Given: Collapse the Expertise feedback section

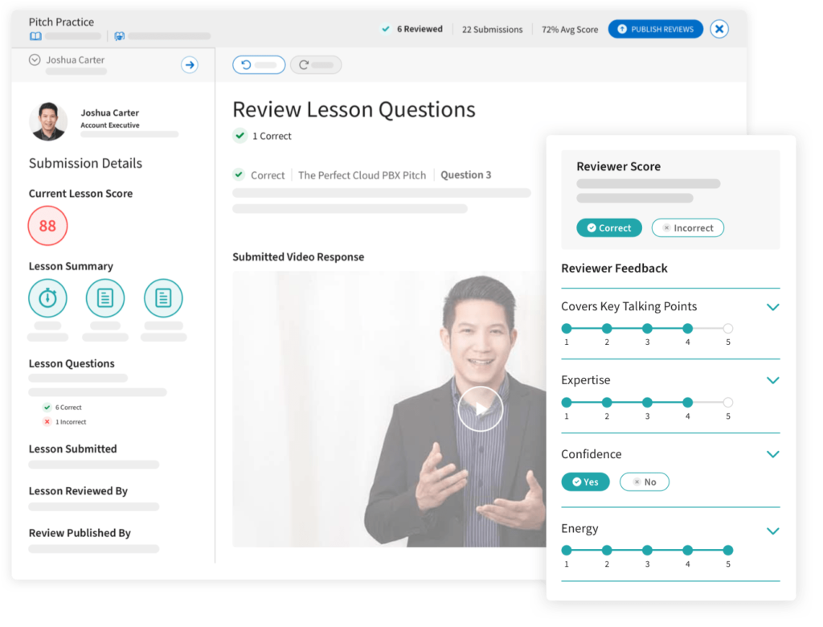Looking at the screenshot, I should pos(772,381).
